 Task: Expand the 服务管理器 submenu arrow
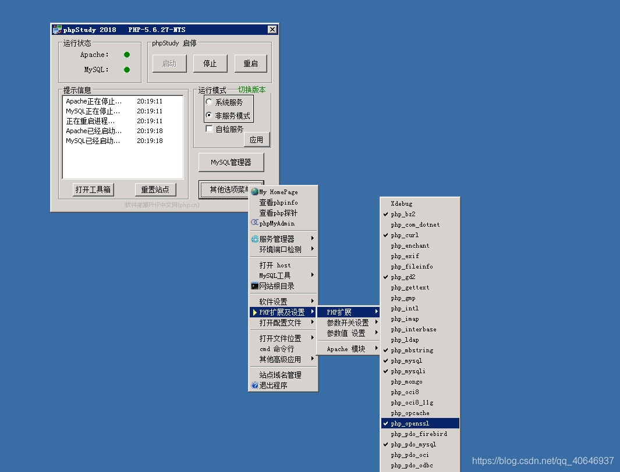pos(313,238)
